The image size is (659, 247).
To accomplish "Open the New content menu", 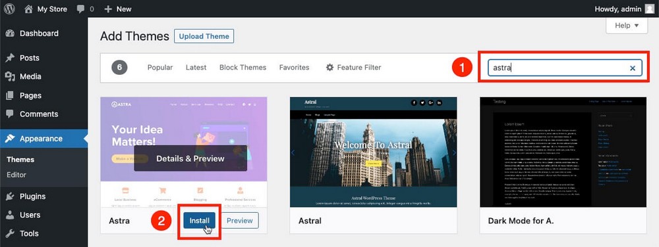I will [118, 9].
